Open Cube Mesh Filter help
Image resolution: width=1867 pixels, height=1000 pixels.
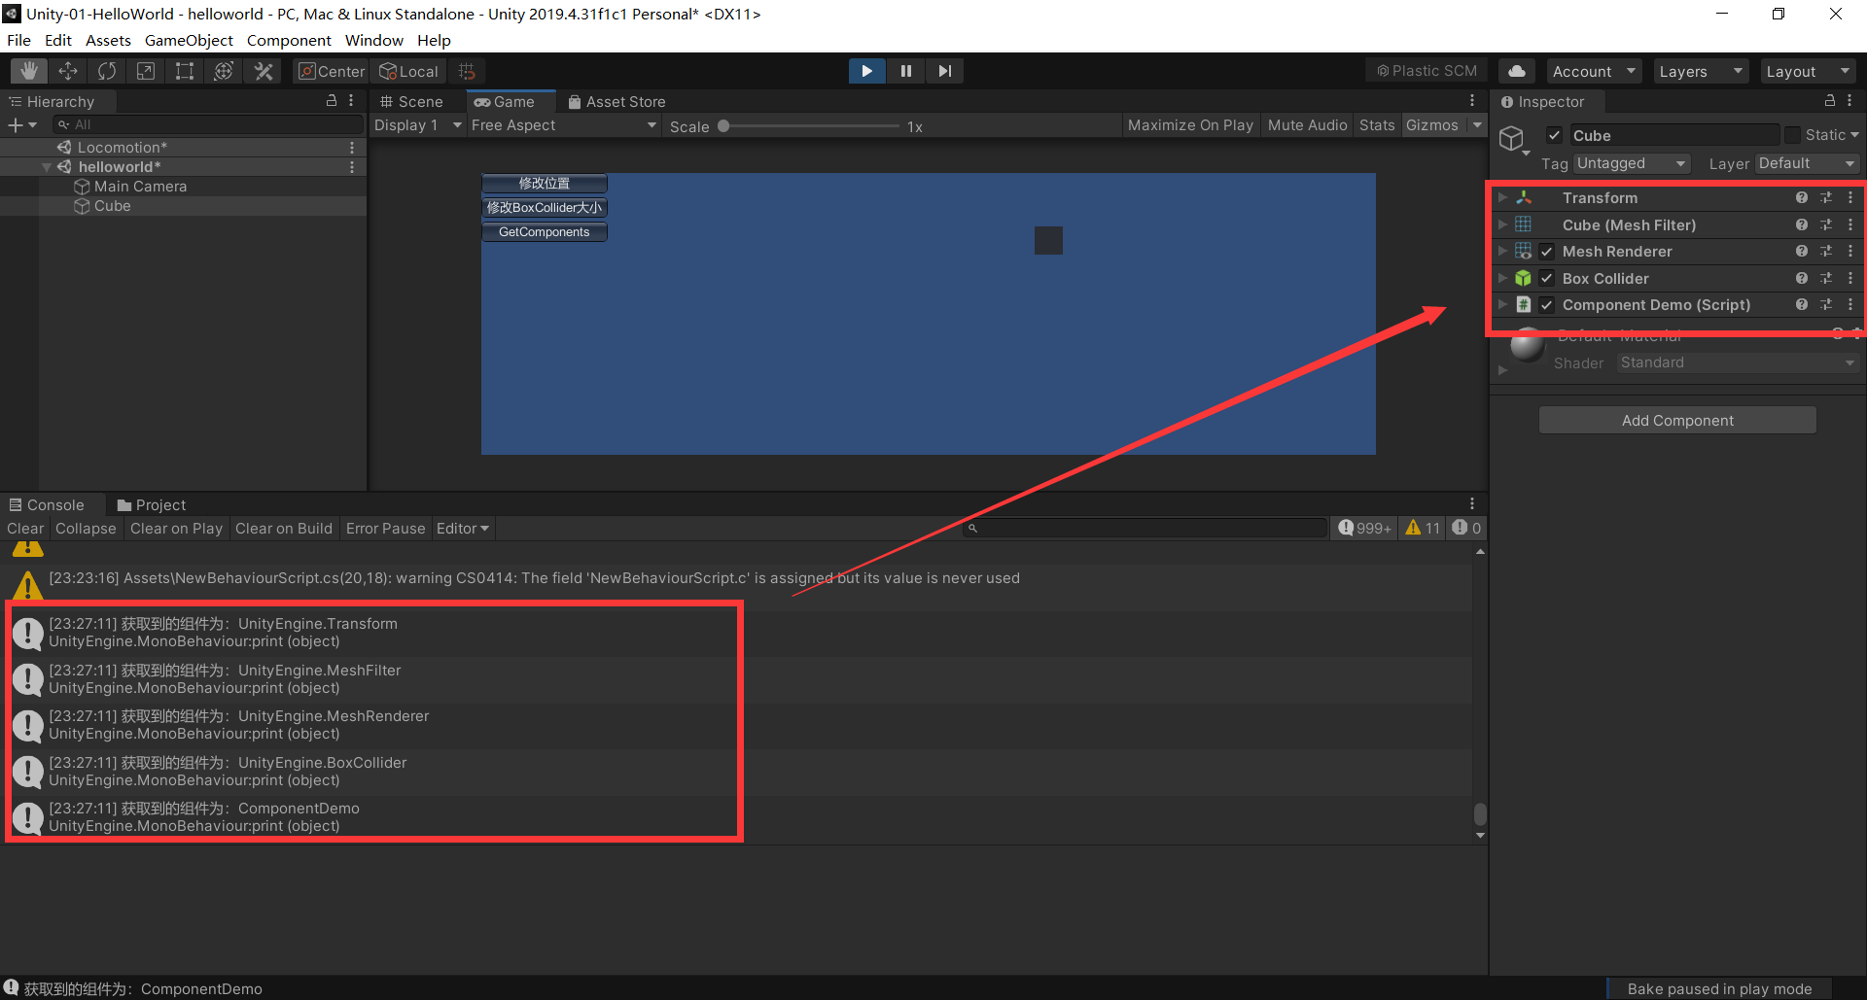coord(1802,224)
